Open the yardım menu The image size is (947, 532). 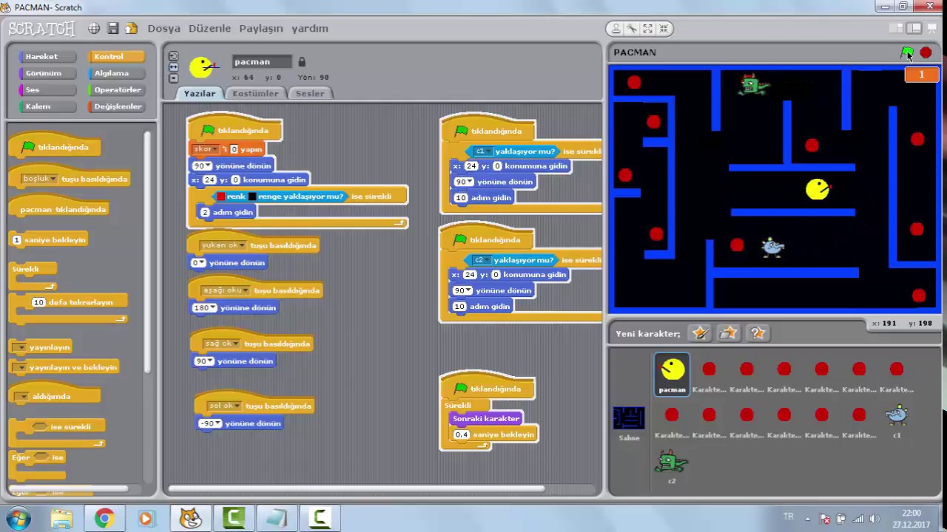[309, 28]
